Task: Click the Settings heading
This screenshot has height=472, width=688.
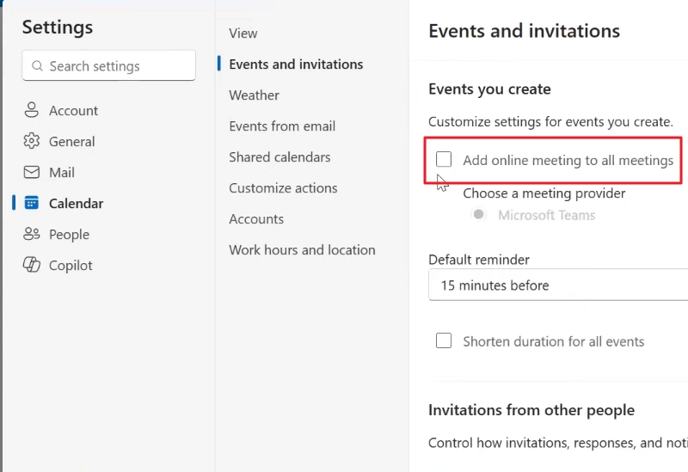Action: (58, 28)
